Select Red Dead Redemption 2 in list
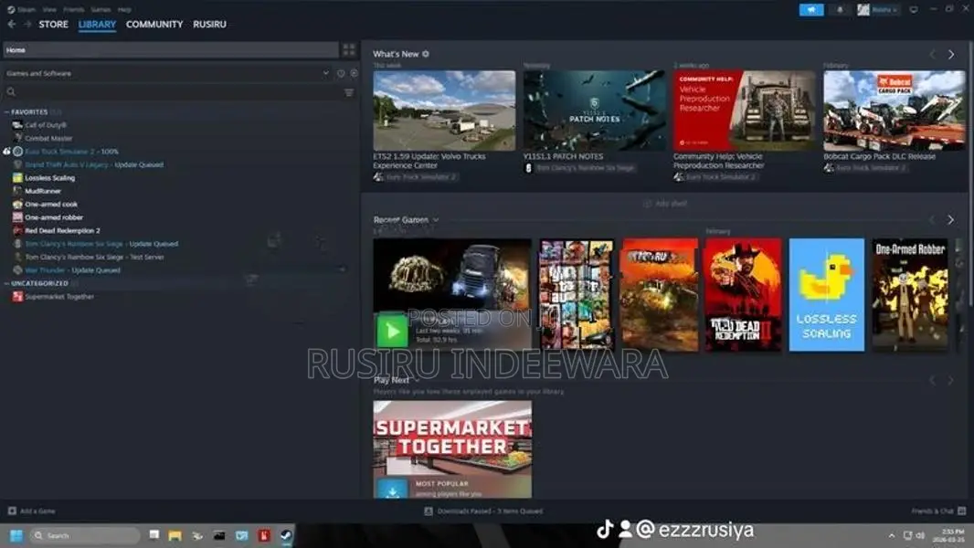Viewport: 974px width, 548px height. click(x=62, y=230)
